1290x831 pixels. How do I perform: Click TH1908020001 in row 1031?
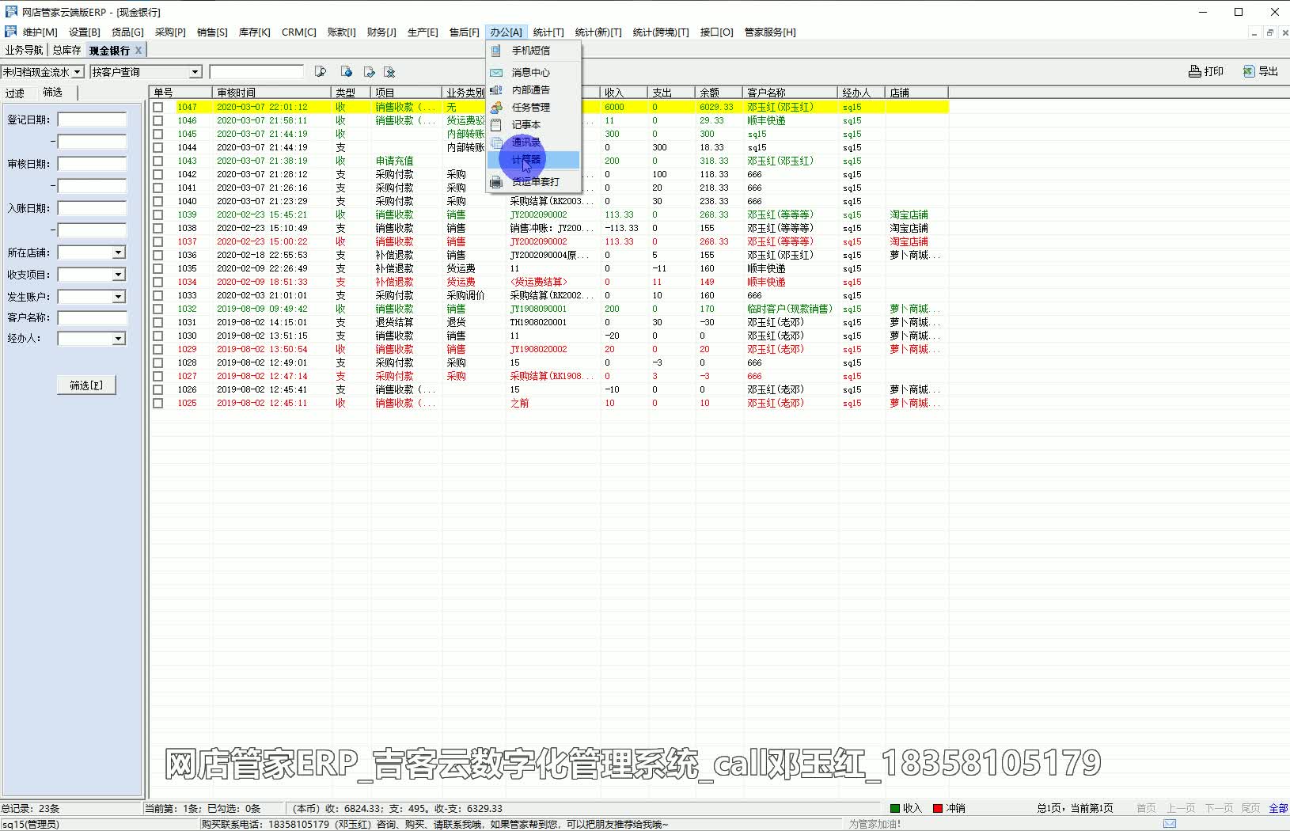coord(538,322)
